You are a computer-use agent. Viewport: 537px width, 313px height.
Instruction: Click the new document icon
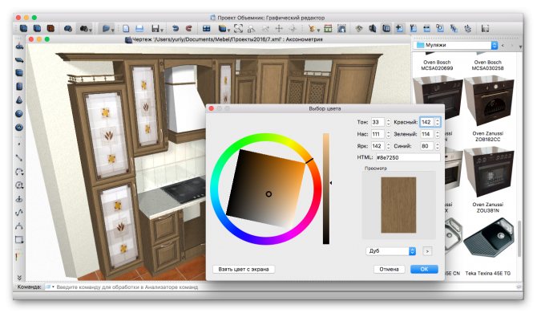tap(126, 28)
